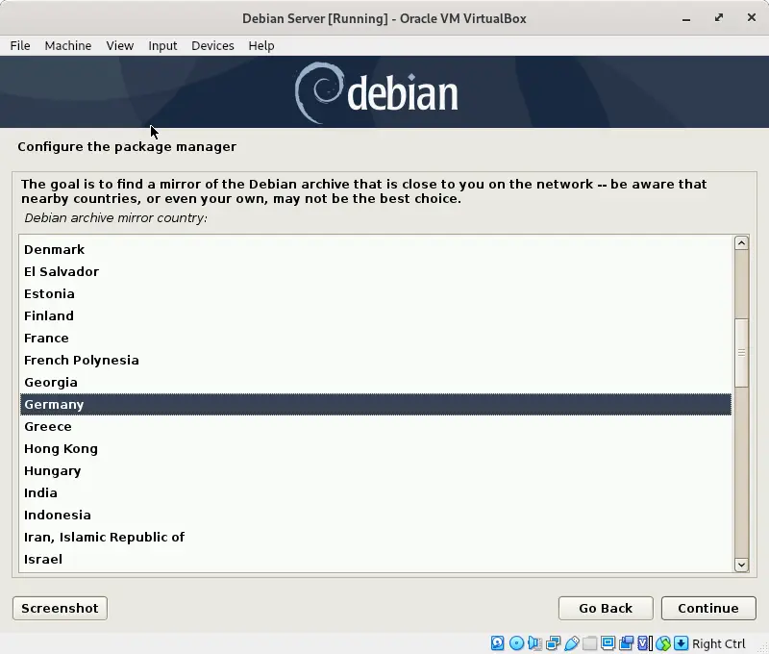This screenshot has height=654, width=769.
Task: Click the country list scrollbar thumb
Action: (x=741, y=353)
